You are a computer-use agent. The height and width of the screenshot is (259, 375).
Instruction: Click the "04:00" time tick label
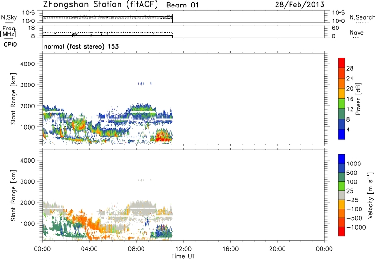pos(89,249)
